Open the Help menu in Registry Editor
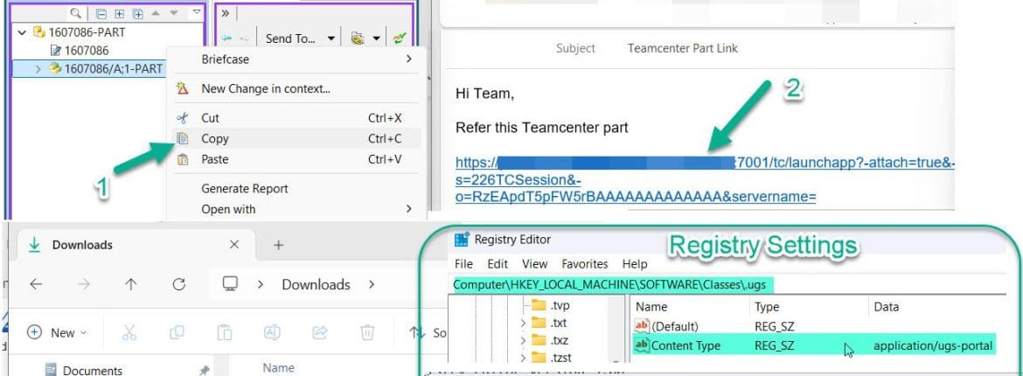The image size is (1023, 376). [x=635, y=264]
